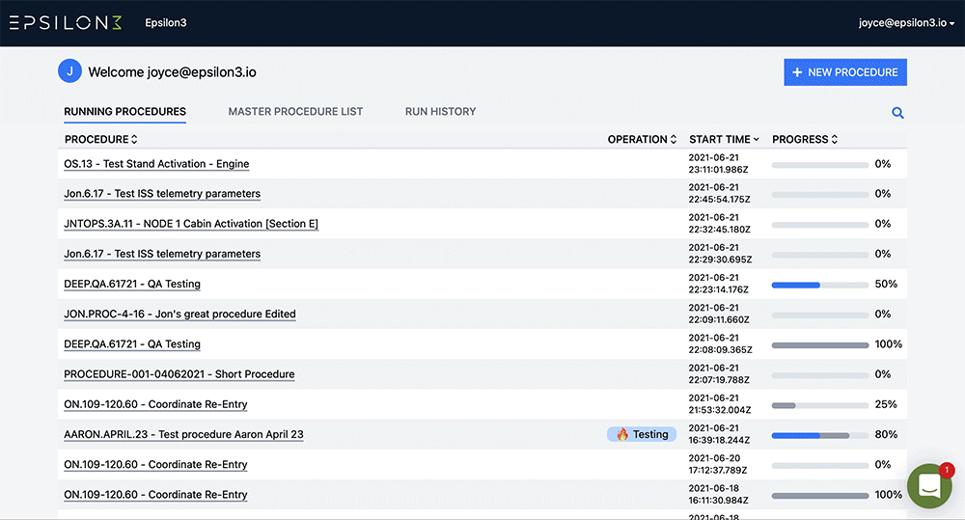Select the Running Procedures tab

(x=124, y=112)
